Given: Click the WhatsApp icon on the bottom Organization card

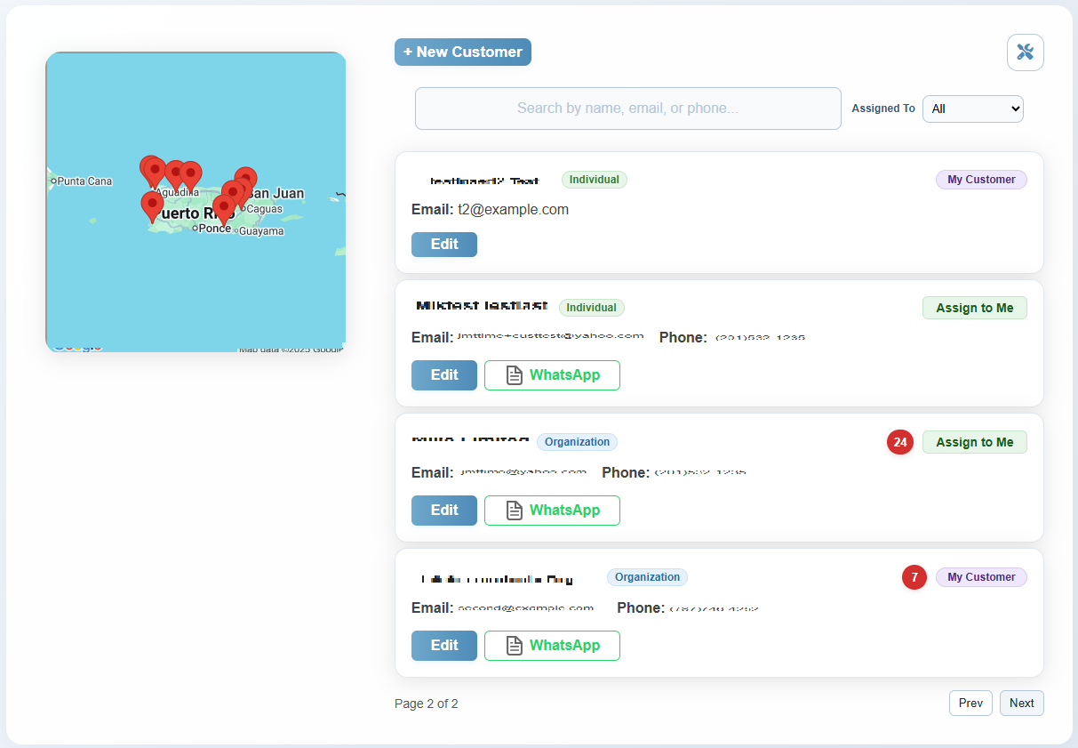Looking at the screenshot, I should (514, 645).
